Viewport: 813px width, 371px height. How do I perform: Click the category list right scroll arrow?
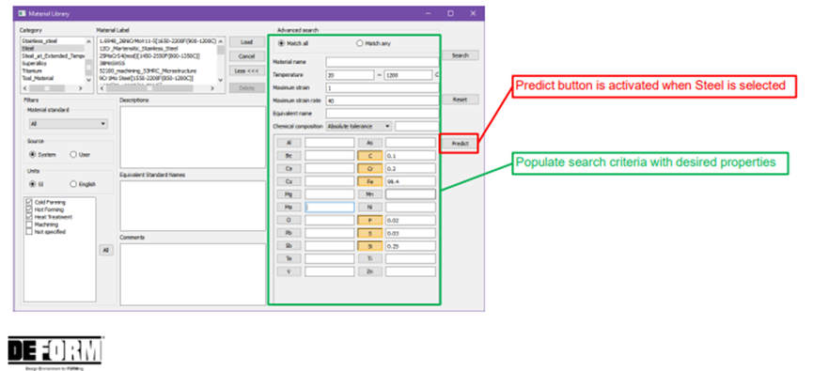click(x=81, y=88)
